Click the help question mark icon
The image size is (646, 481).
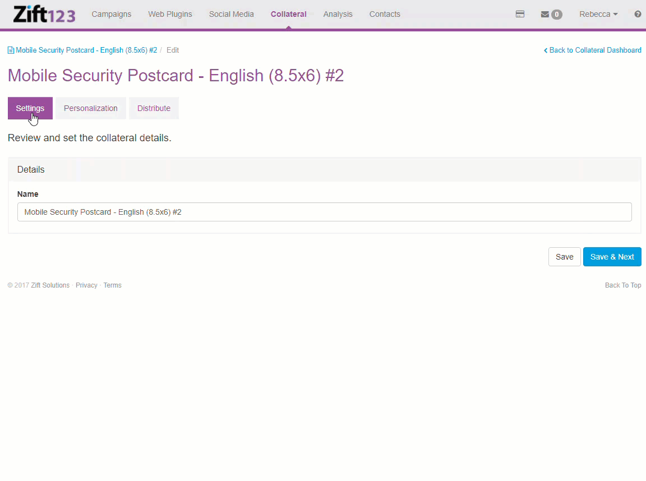tap(638, 14)
